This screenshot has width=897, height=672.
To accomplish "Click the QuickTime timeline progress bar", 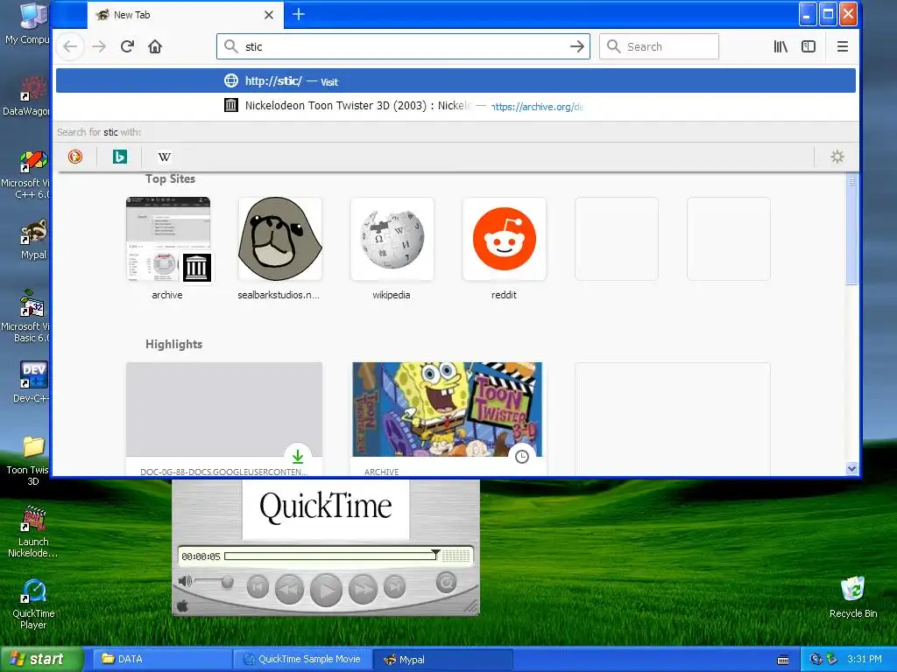I will 332,556.
